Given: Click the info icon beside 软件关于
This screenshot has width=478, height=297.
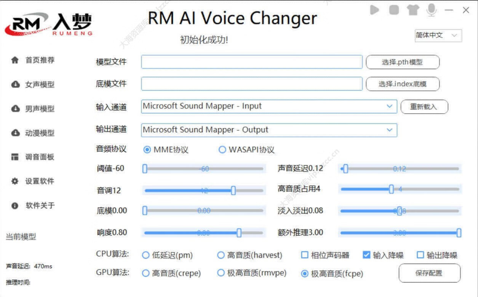Looking at the screenshot, I should [15, 206].
